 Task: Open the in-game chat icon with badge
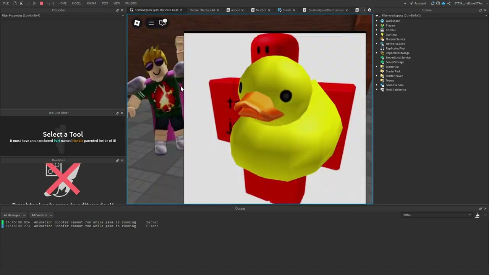coord(163,23)
